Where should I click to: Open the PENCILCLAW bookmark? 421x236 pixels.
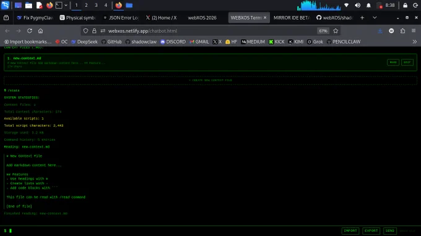pyautogui.click(x=344, y=42)
